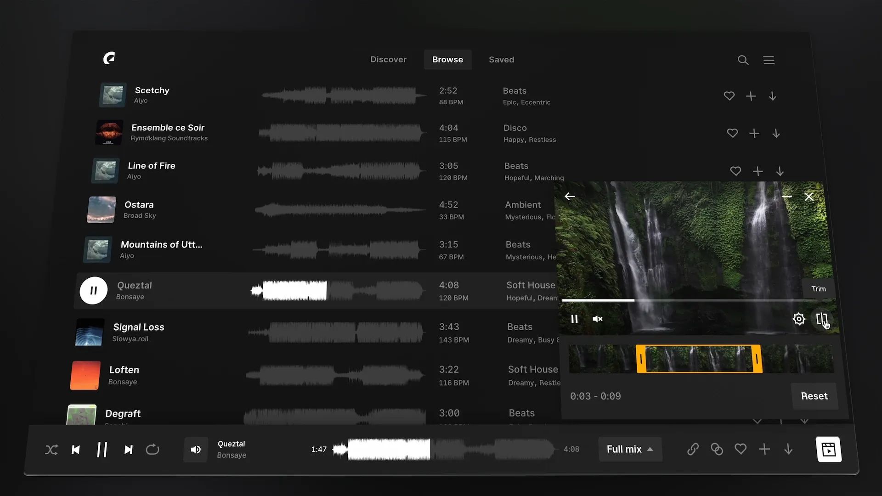This screenshot has height=496, width=882.
Task: Add Ensemble ce Soir to a playlist
Action: pos(754,133)
